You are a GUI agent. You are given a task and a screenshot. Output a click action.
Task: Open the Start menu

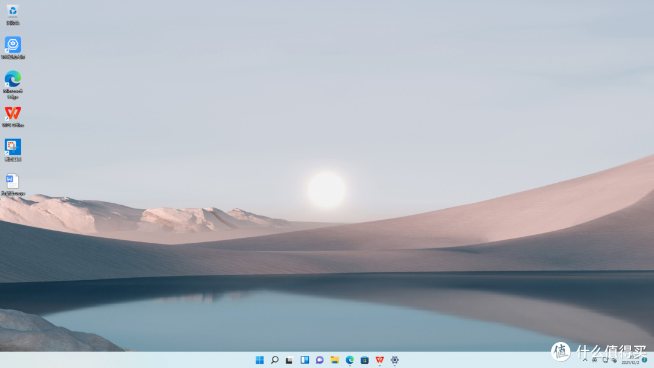pyautogui.click(x=259, y=360)
